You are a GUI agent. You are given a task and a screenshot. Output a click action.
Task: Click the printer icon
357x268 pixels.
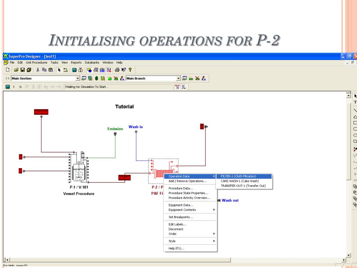click(117, 70)
